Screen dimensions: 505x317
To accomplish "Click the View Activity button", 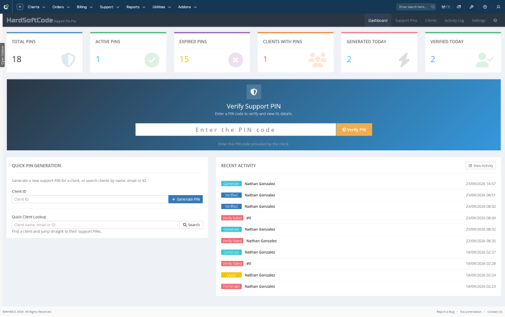I will click(x=480, y=165).
